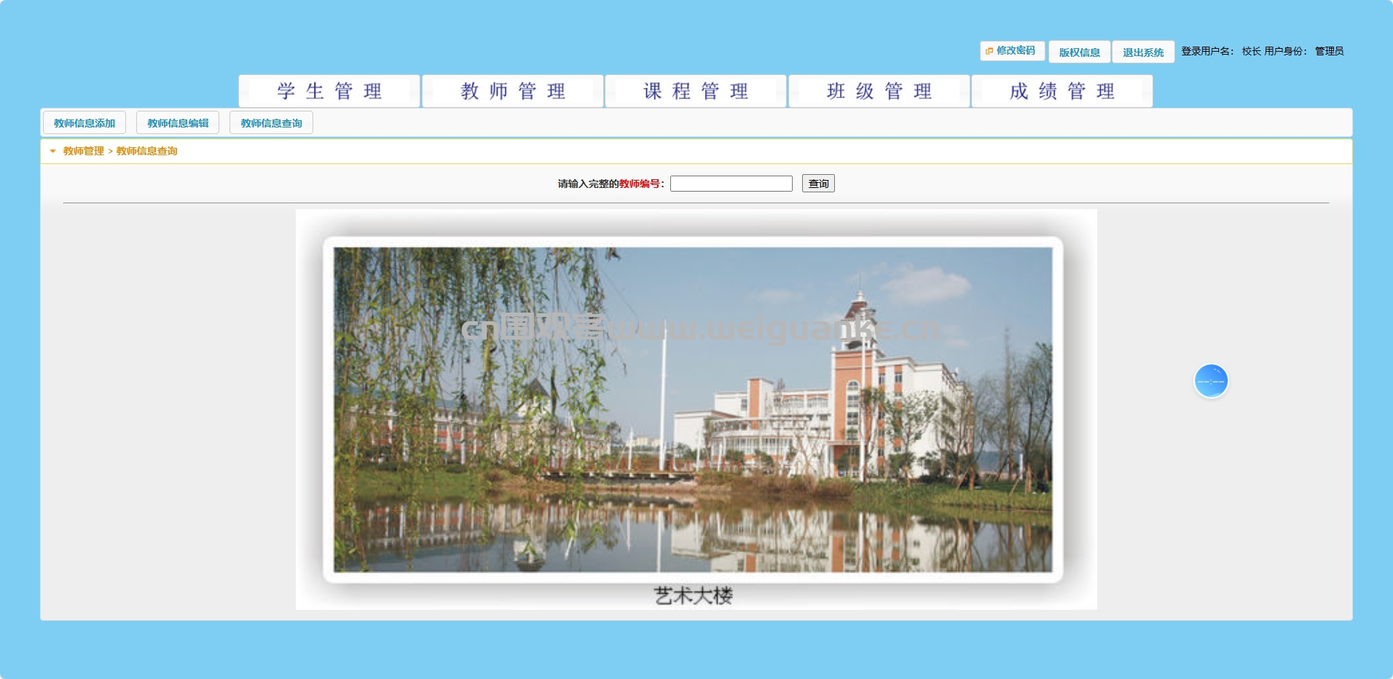Click the 艺术大楼 caption text
This screenshot has width=1393, height=679.
[x=694, y=596]
